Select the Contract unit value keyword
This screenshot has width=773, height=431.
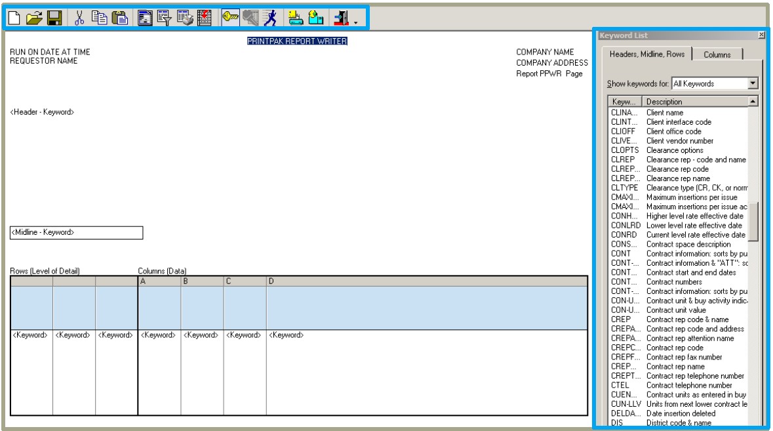pos(679,310)
